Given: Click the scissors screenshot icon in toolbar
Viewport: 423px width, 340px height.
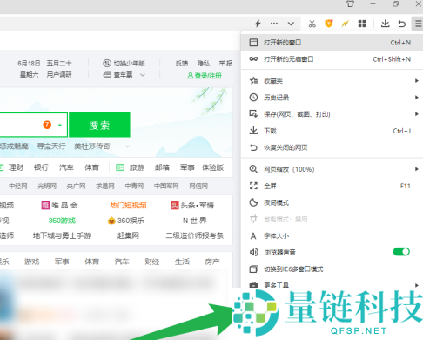Looking at the screenshot, I should (x=312, y=24).
